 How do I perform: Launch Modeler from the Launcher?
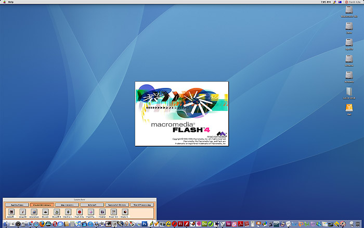click(x=102, y=212)
